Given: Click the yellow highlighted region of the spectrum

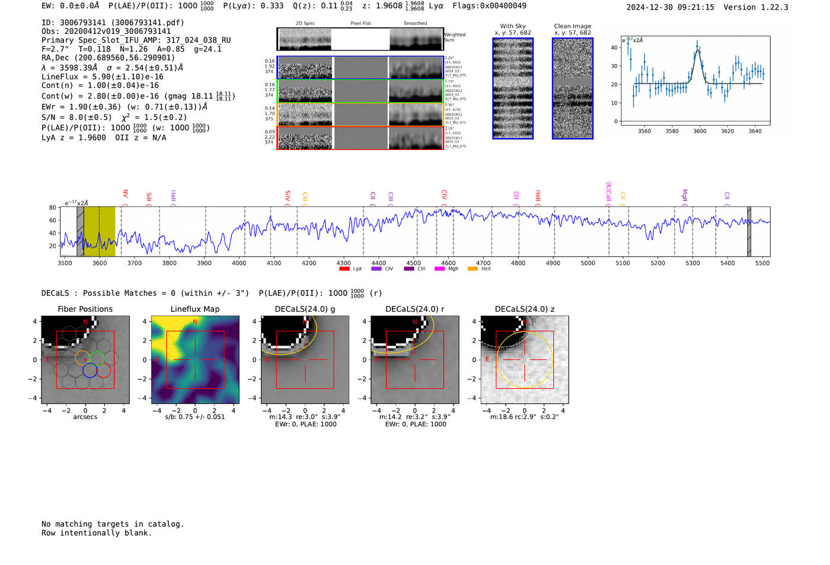Looking at the screenshot, I should (x=99, y=231).
